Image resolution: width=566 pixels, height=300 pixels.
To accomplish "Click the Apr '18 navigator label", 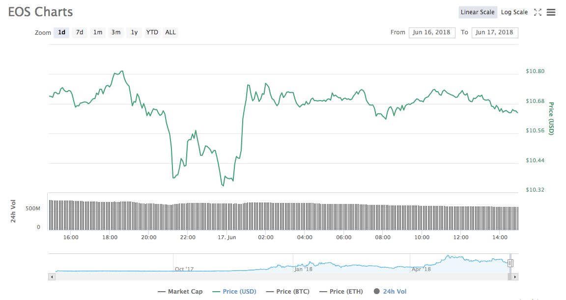I will (x=421, y=269).
